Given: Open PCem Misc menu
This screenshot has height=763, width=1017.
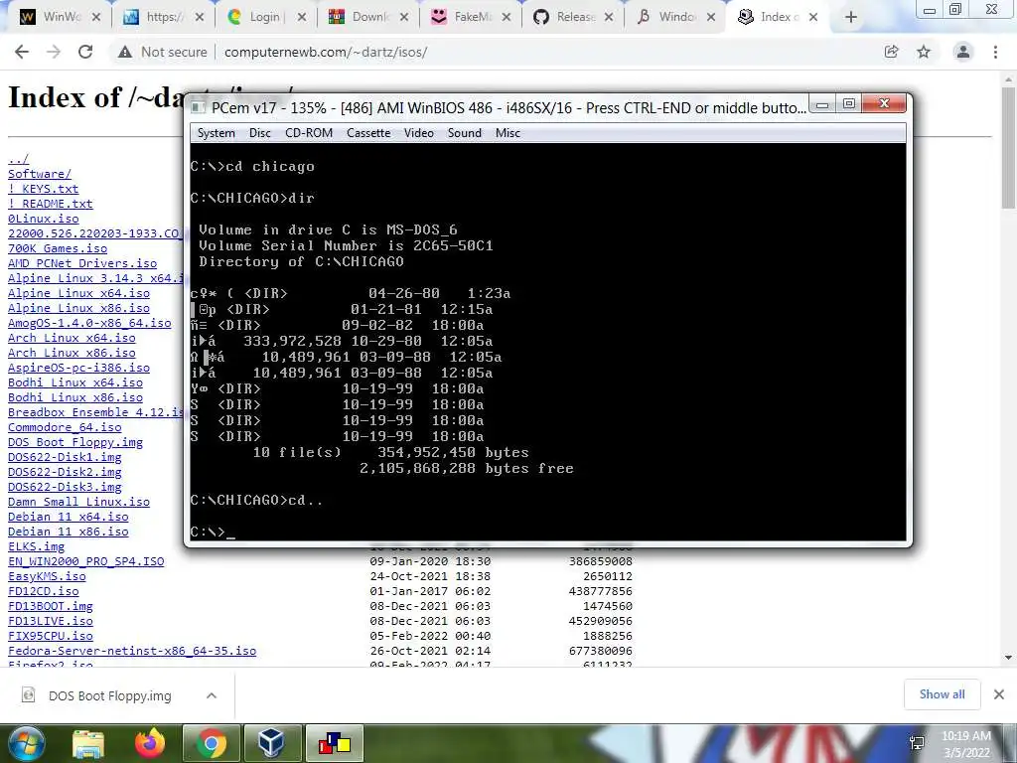Looking at the screenshot, I should click(508, 133).
